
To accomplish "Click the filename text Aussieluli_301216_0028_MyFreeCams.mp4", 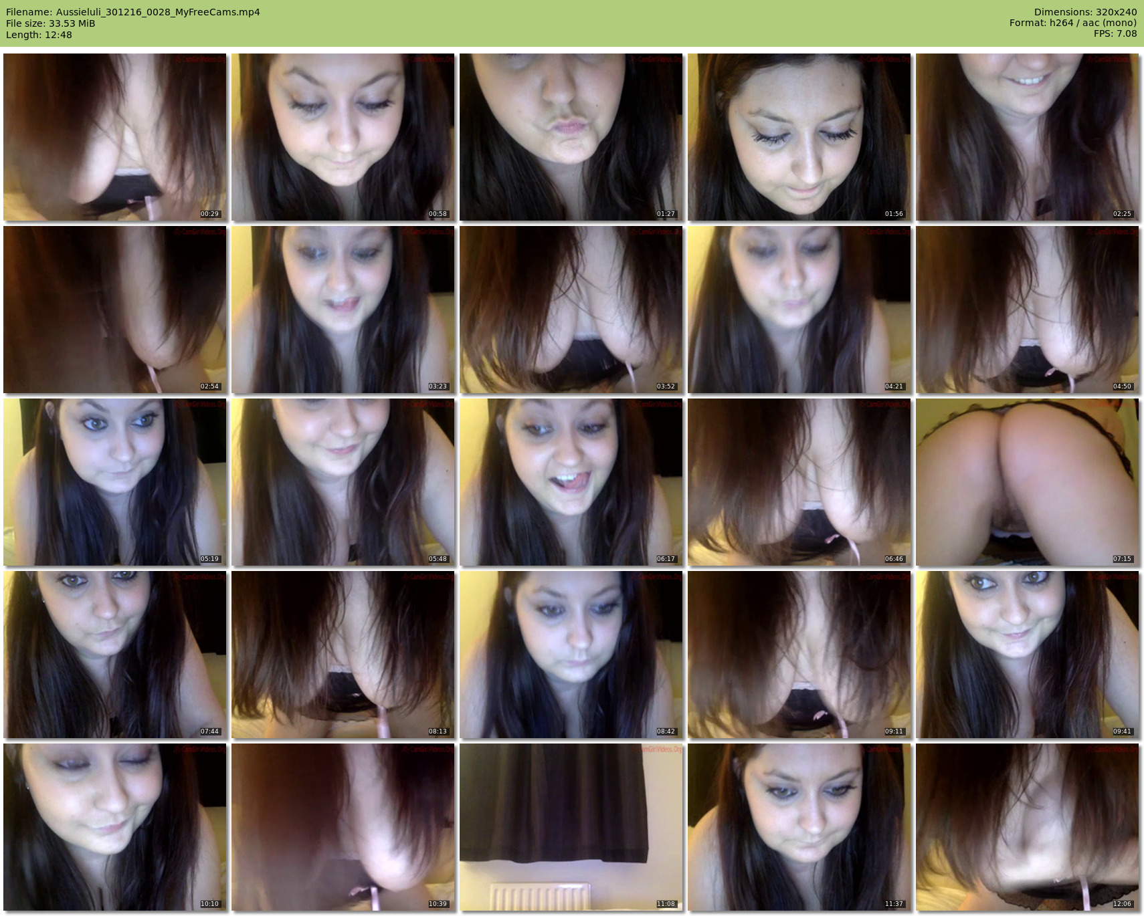I will tap(158, 12).
